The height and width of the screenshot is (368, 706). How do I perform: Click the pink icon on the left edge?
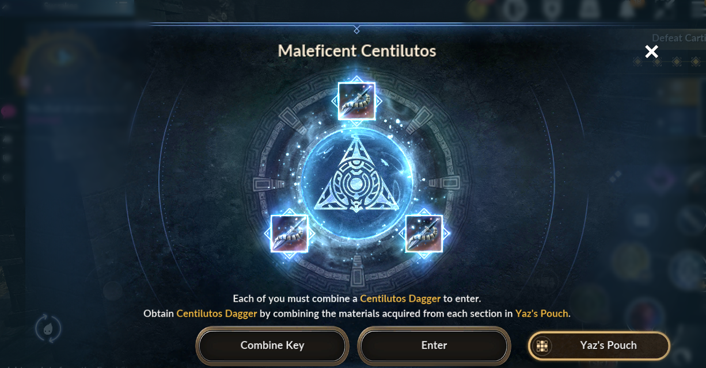point(8,112)
